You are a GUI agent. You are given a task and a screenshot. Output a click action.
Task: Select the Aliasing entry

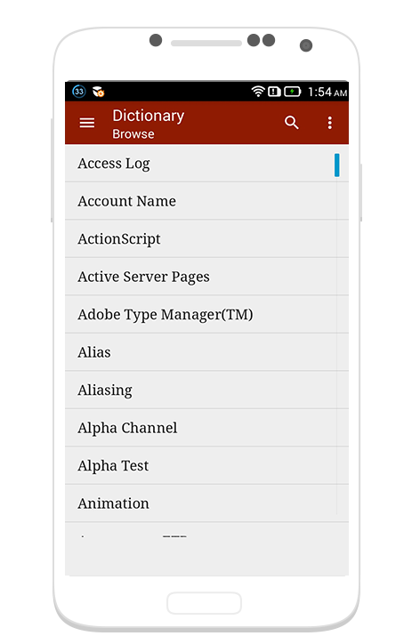point(206,390)
